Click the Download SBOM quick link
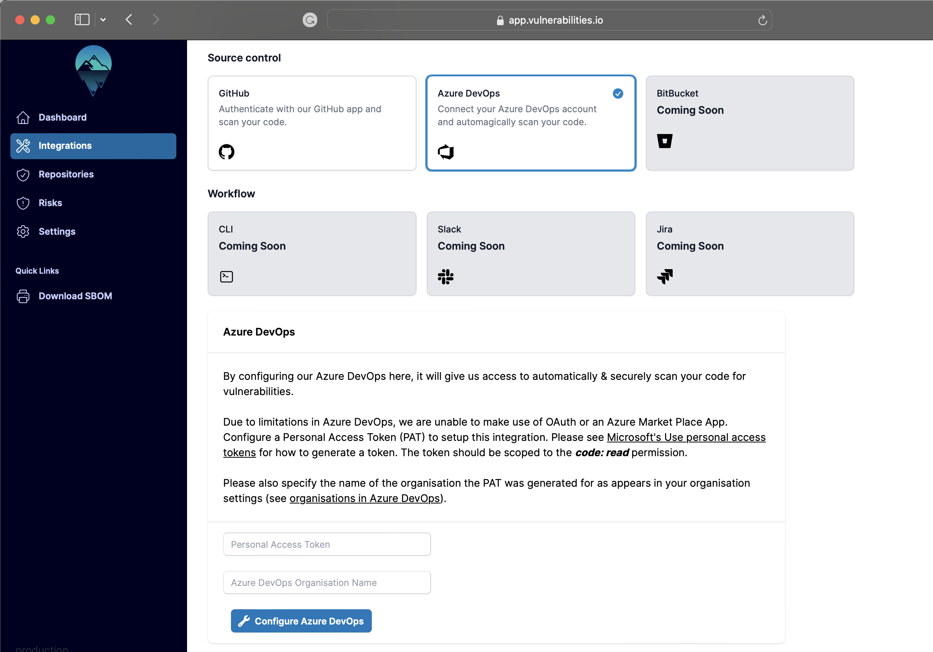 (76, 296)
